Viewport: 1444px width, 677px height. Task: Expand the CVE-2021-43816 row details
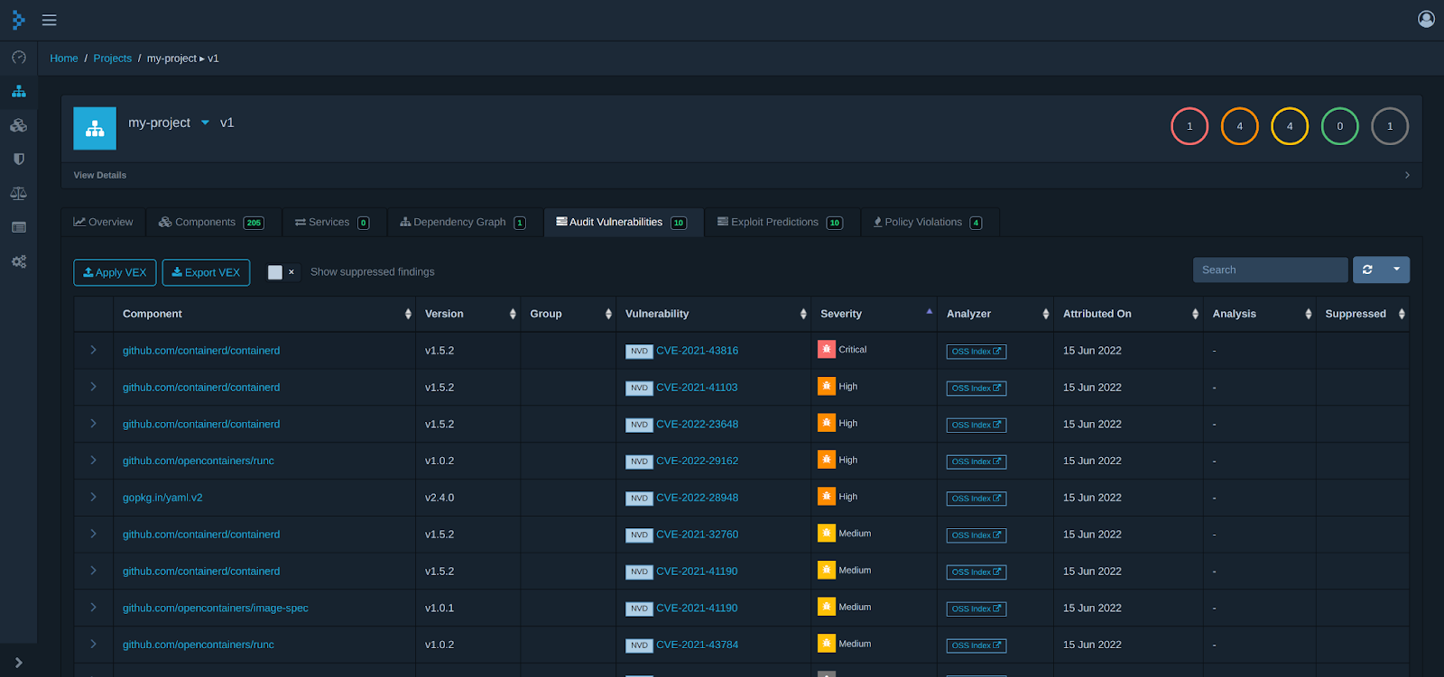93,350
